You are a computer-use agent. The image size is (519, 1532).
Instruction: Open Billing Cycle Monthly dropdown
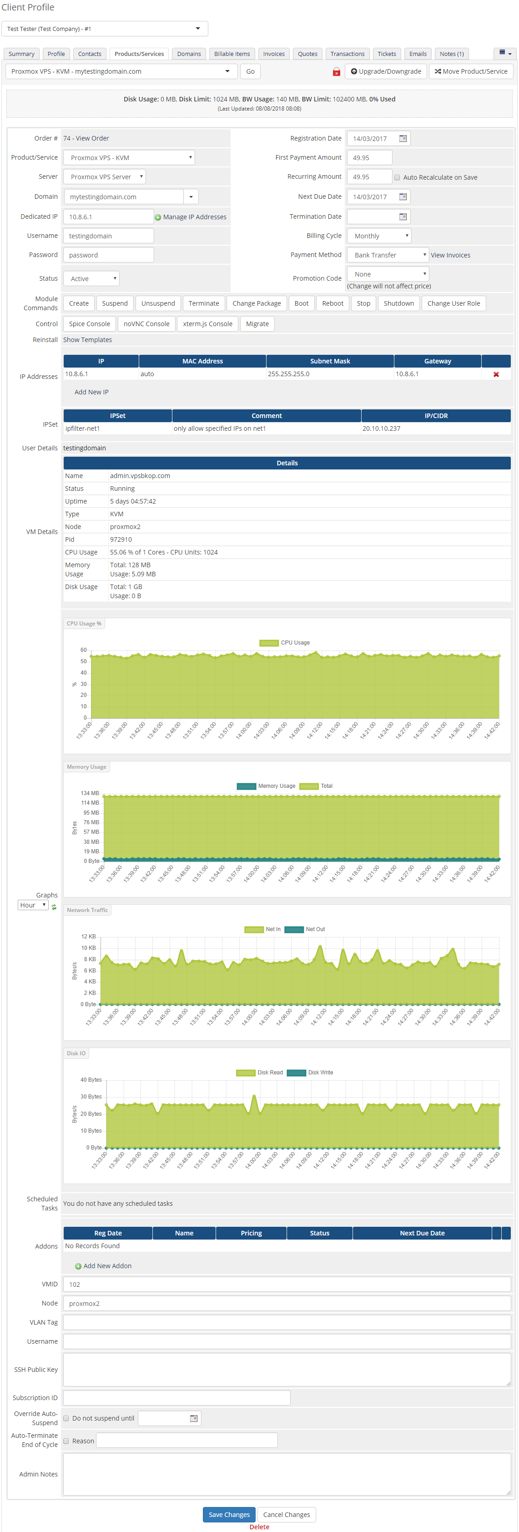[x=379, y=236]
